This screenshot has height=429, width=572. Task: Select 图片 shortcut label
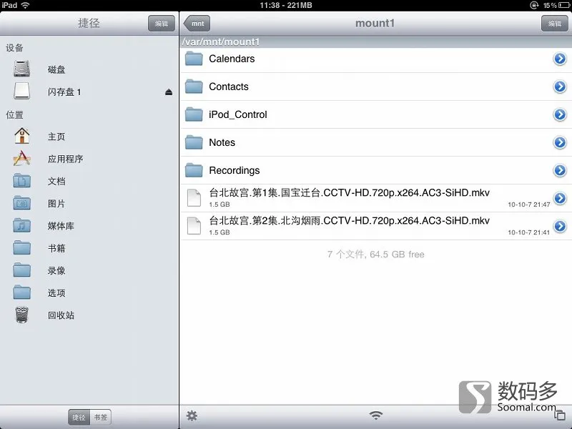pyautogui.click(x=56, y=203)
